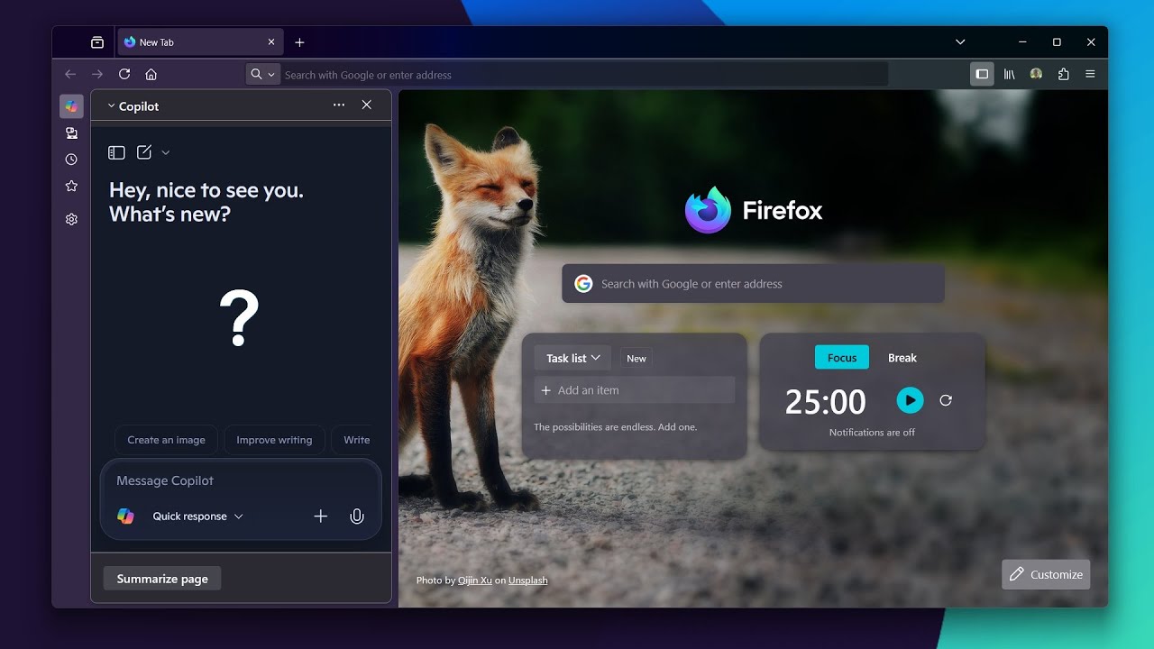Click the Google icon in search box
The height and width of the screenshot is (649, 1154).
583,284
